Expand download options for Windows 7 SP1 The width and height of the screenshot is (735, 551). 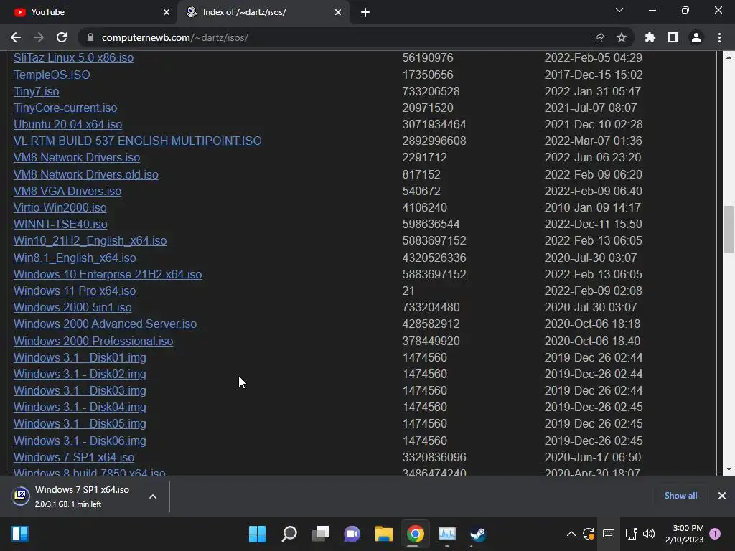153,496
